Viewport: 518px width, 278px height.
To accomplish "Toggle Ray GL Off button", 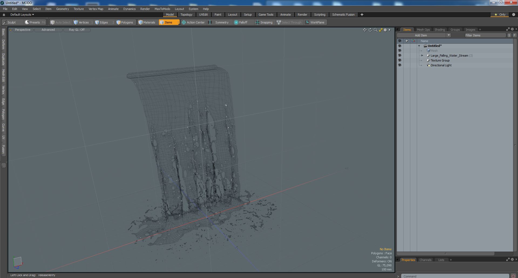I will pos(77,30).
